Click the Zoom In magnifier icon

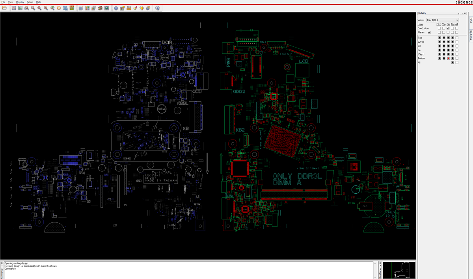point(39,8)
